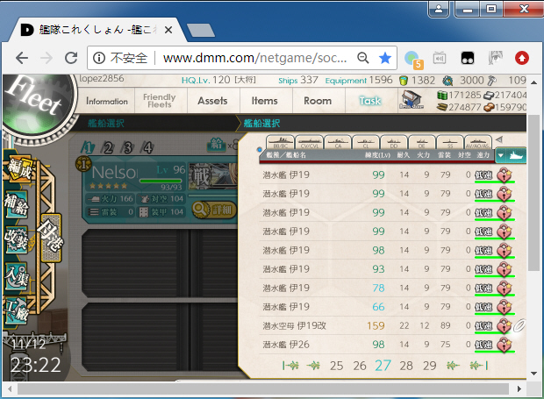Screen dimensions: 544x399
Task: Open the Assets menu
Action: (212, 101)
